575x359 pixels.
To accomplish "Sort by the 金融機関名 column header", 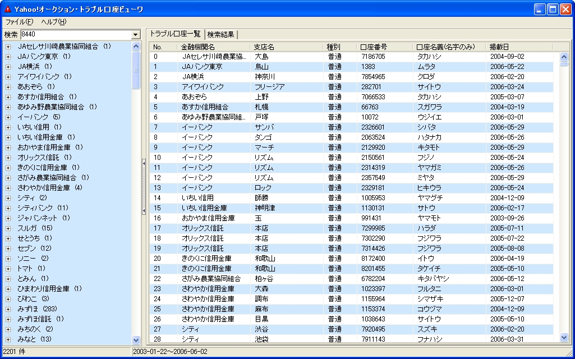I will coord(214,47).
